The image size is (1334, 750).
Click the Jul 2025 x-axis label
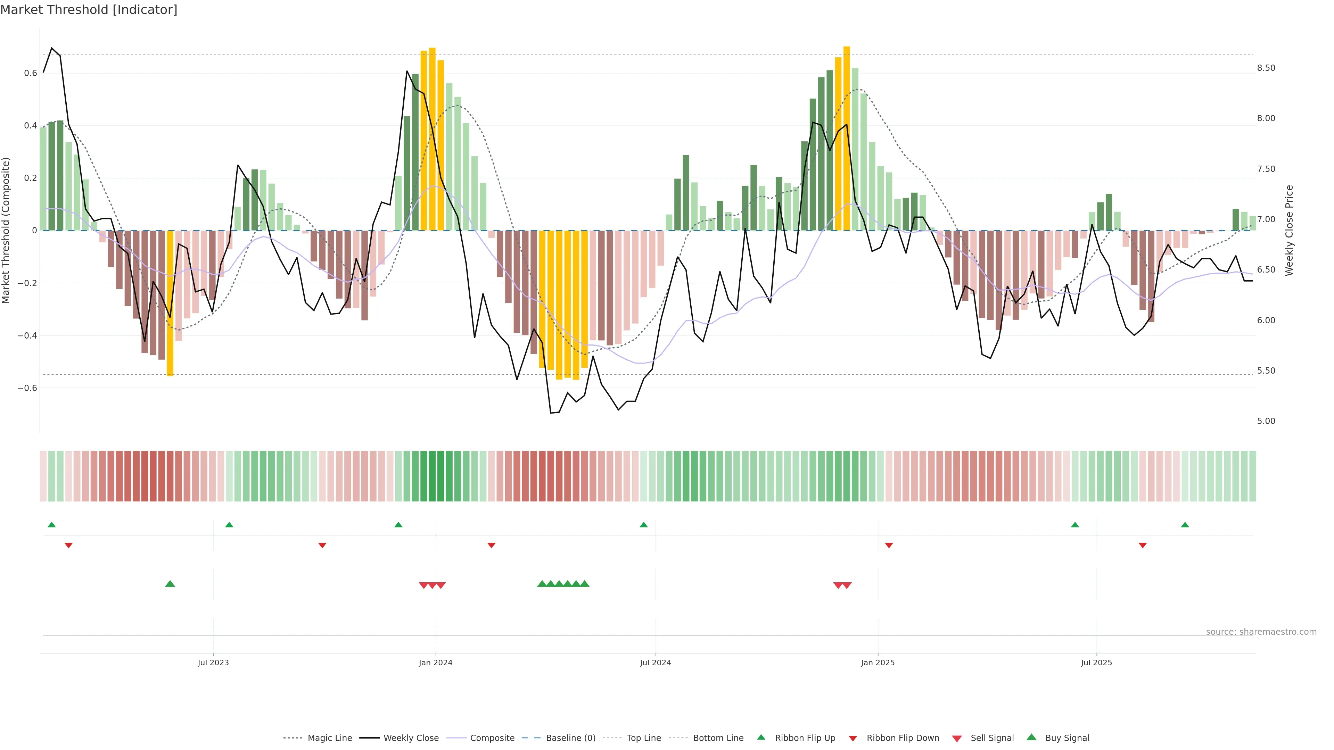click(1096, 662)
